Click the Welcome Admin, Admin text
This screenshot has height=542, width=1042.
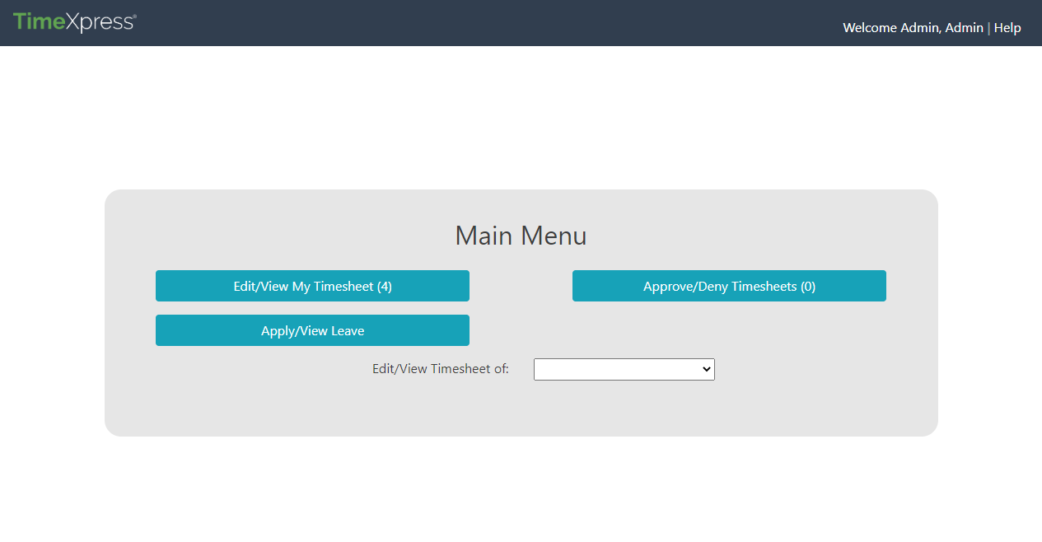tap(913, 28)
